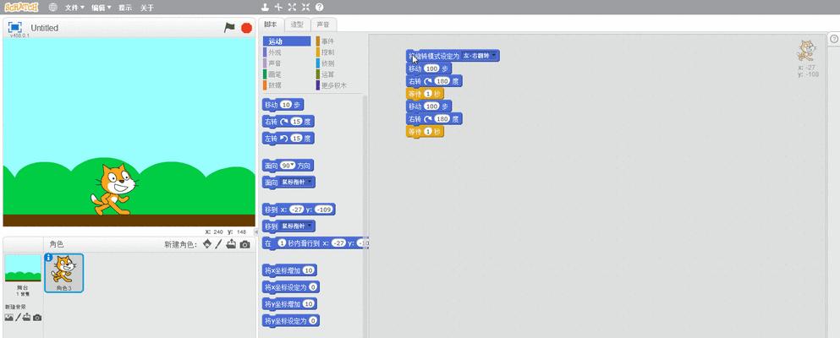Viewport: 840px width, 338px height.
Task: Click the 10 value in 移动 palette block
Action: [x=286, y=105]
